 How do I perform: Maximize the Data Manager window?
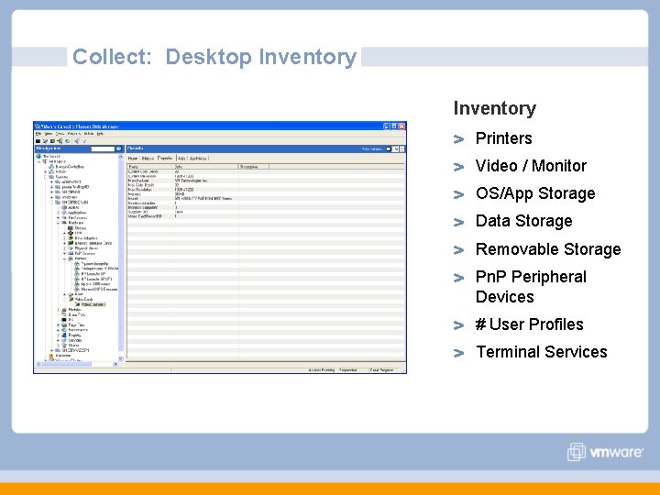click(394, 126)
